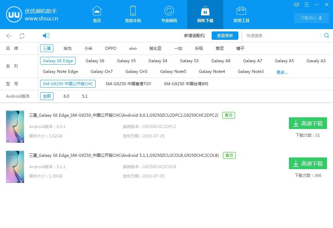Filter by Android version 6.0
Viewport: 333px width, 228px height.
(66, 96)
